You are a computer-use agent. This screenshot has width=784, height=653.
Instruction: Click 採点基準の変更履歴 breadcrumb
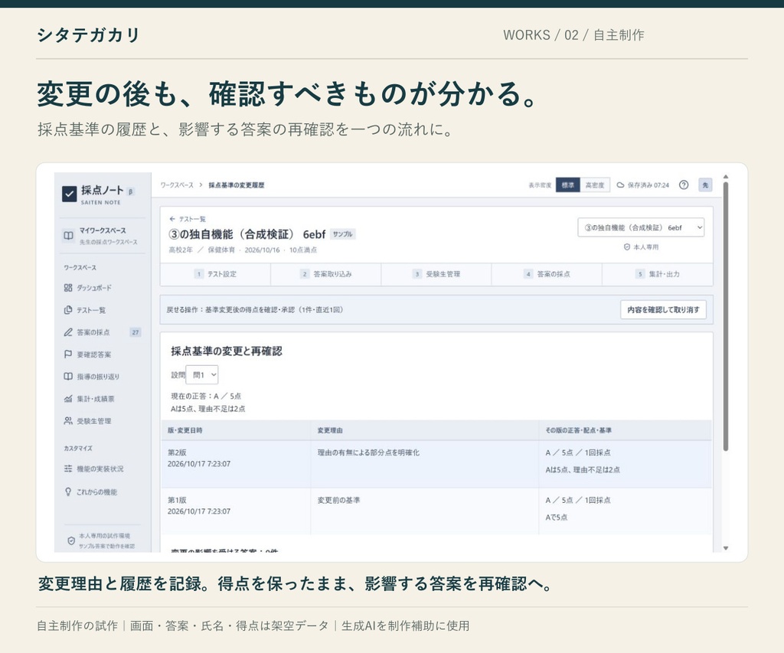tap(236, 185)
